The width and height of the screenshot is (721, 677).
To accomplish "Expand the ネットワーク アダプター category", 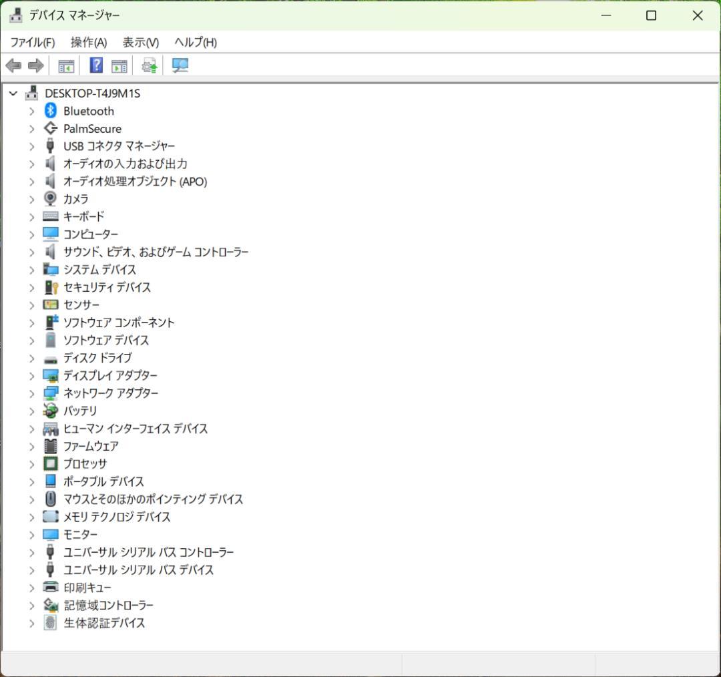I will (31, 393).
